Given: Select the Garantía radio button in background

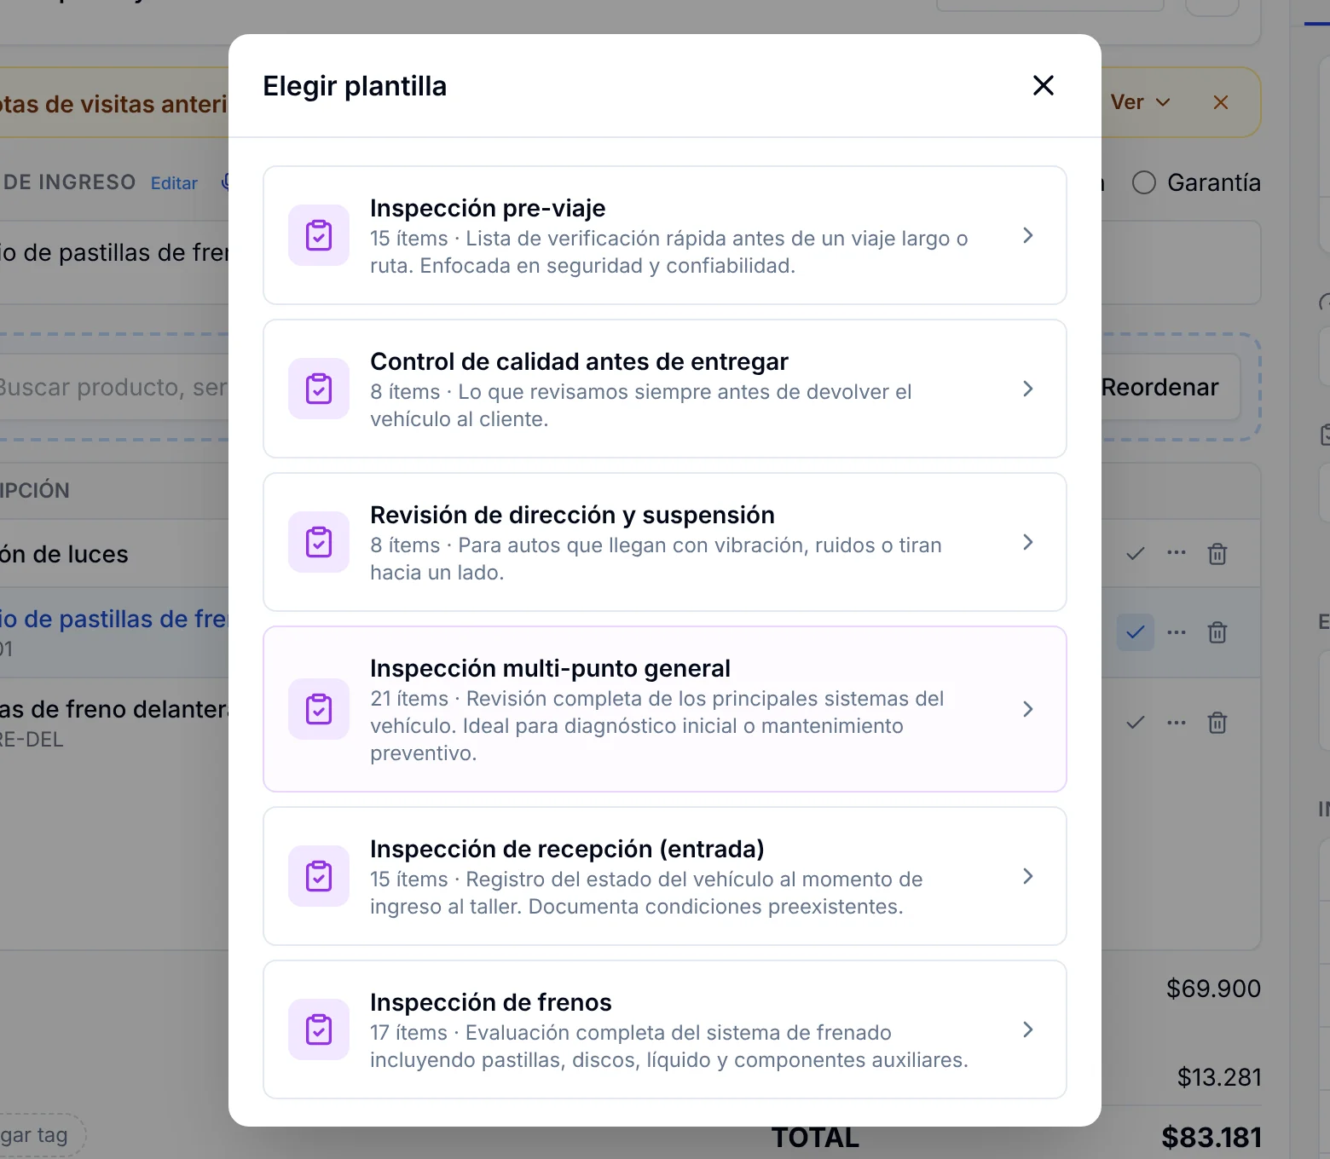Looking at the screenshot, I should [x=1144, y=182].
